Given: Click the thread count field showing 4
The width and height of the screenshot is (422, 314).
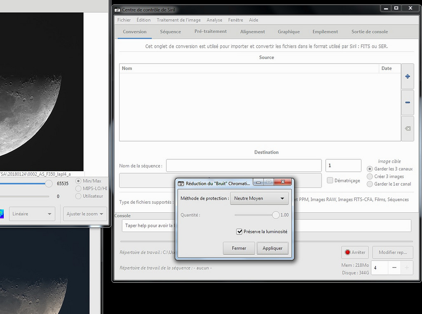Looking at the screenshot, I should pos(380,267).
